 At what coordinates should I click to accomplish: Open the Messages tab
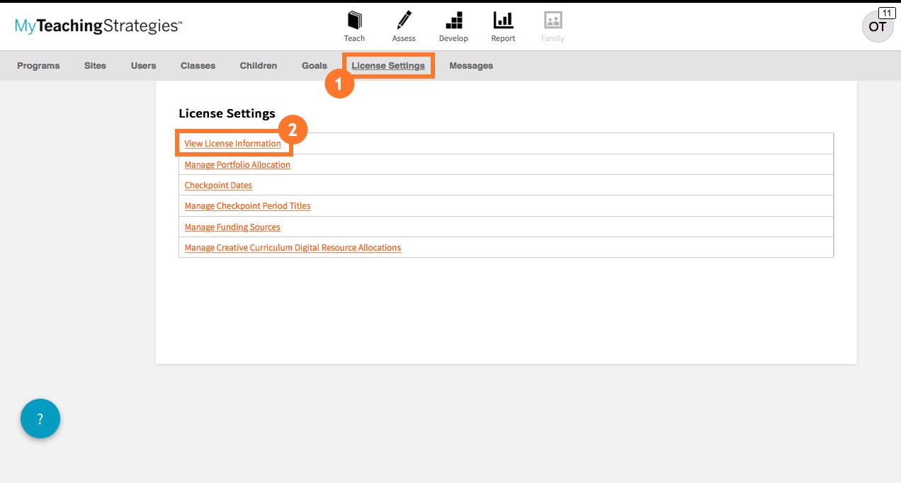471,66
